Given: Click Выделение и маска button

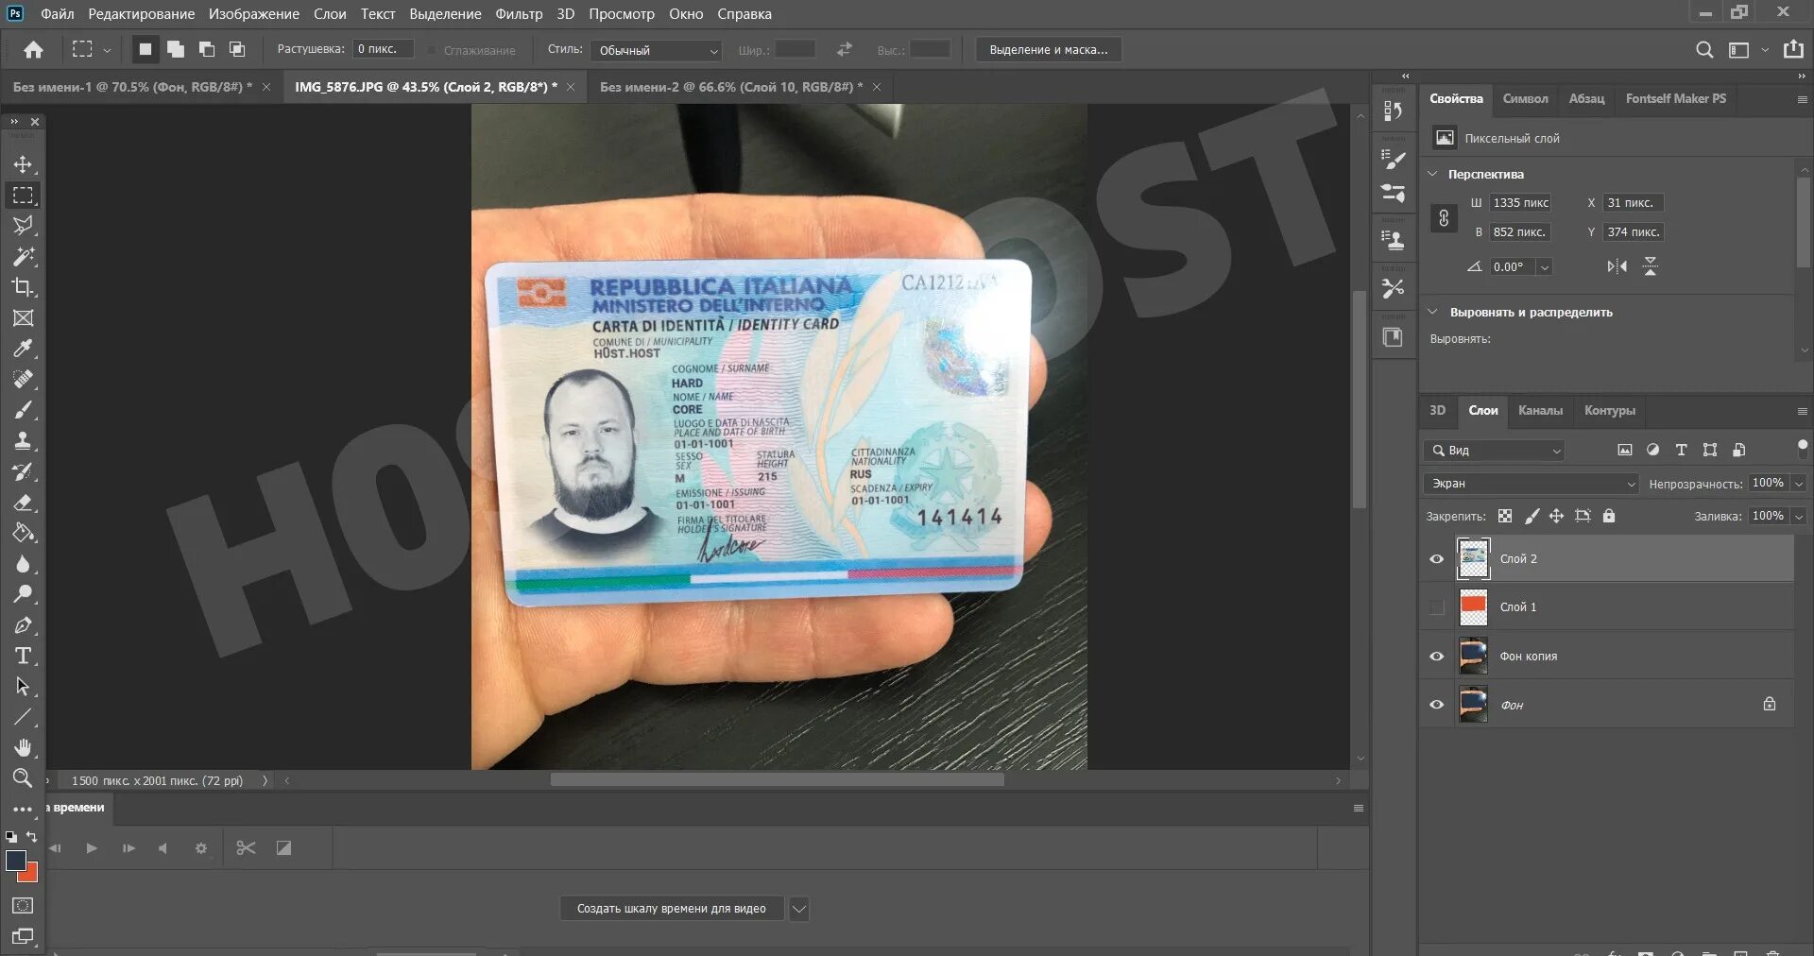Looking at the screenshot, I should click(1049, 50).
